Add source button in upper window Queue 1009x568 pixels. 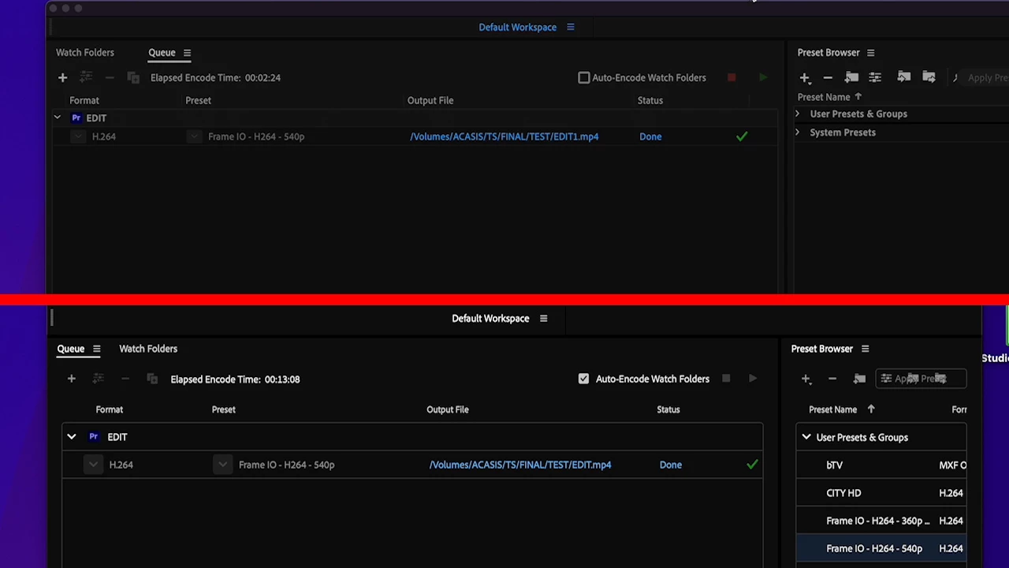tap(62, 77)
